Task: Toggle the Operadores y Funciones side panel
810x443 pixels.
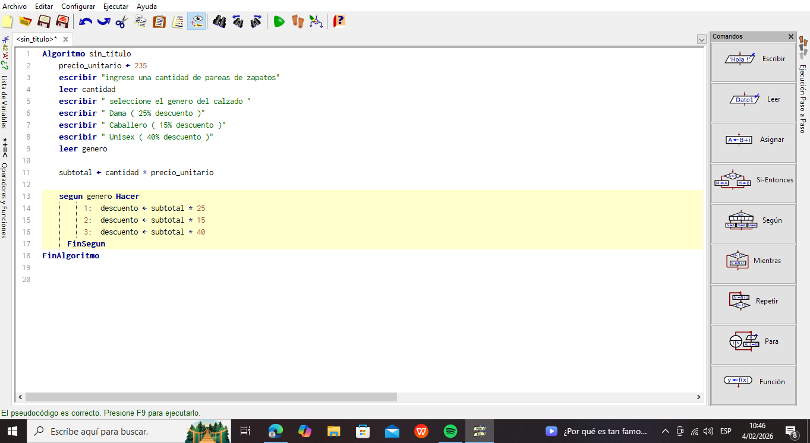Action: tap(5, 199)
